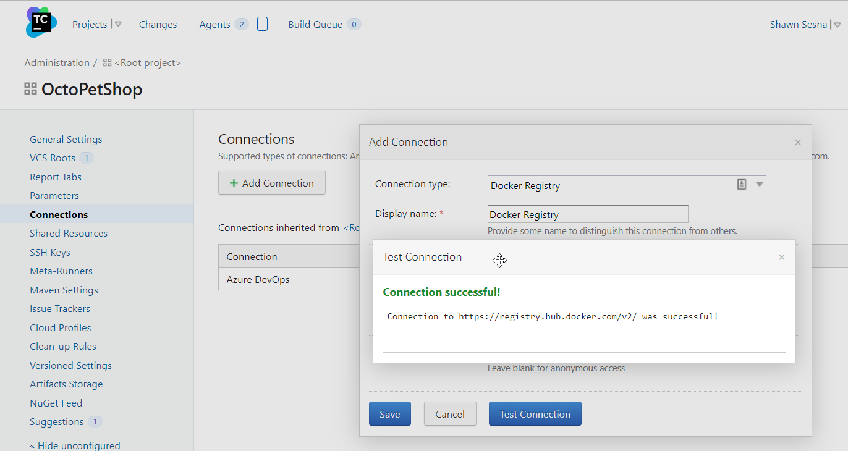Navigate to Administration breadcrumb link

[x=57, y=63]
